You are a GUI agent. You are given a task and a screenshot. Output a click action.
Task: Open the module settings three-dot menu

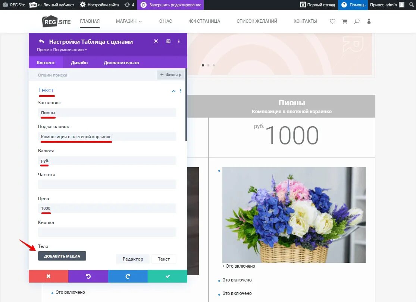coord(179,41)
